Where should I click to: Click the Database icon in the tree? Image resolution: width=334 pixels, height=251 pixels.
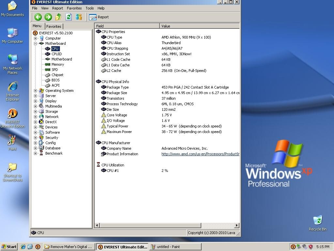coord(41,148)
